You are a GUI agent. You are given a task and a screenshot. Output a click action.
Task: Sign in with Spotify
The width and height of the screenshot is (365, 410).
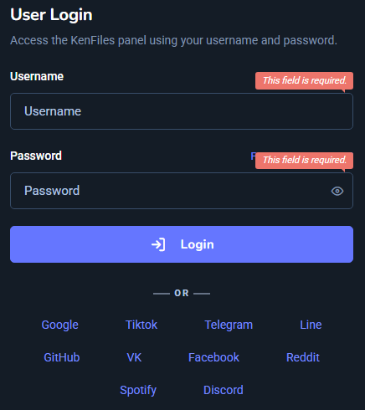click(x=138, y=390)
